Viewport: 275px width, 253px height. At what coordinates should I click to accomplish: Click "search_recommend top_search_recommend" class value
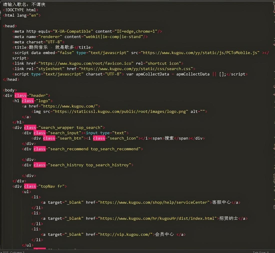(x=94, y=149)
